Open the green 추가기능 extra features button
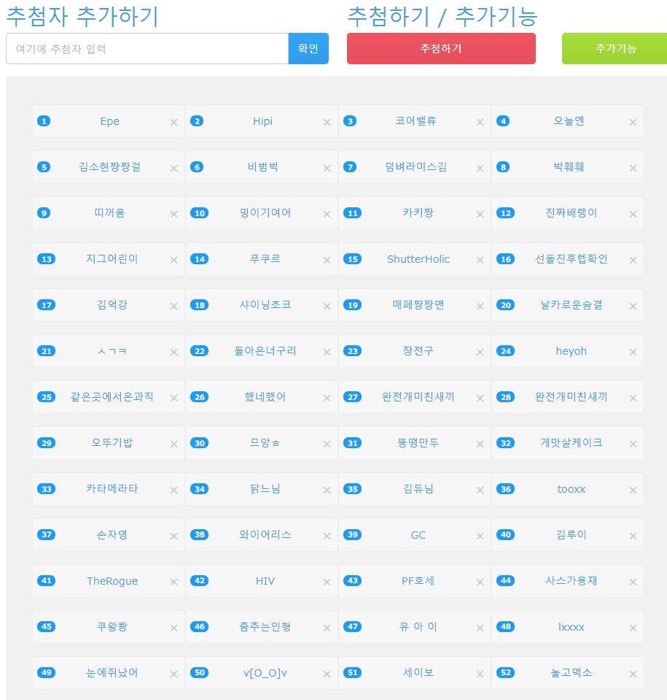This screenshot has height=700, width=667. point(615,49)
